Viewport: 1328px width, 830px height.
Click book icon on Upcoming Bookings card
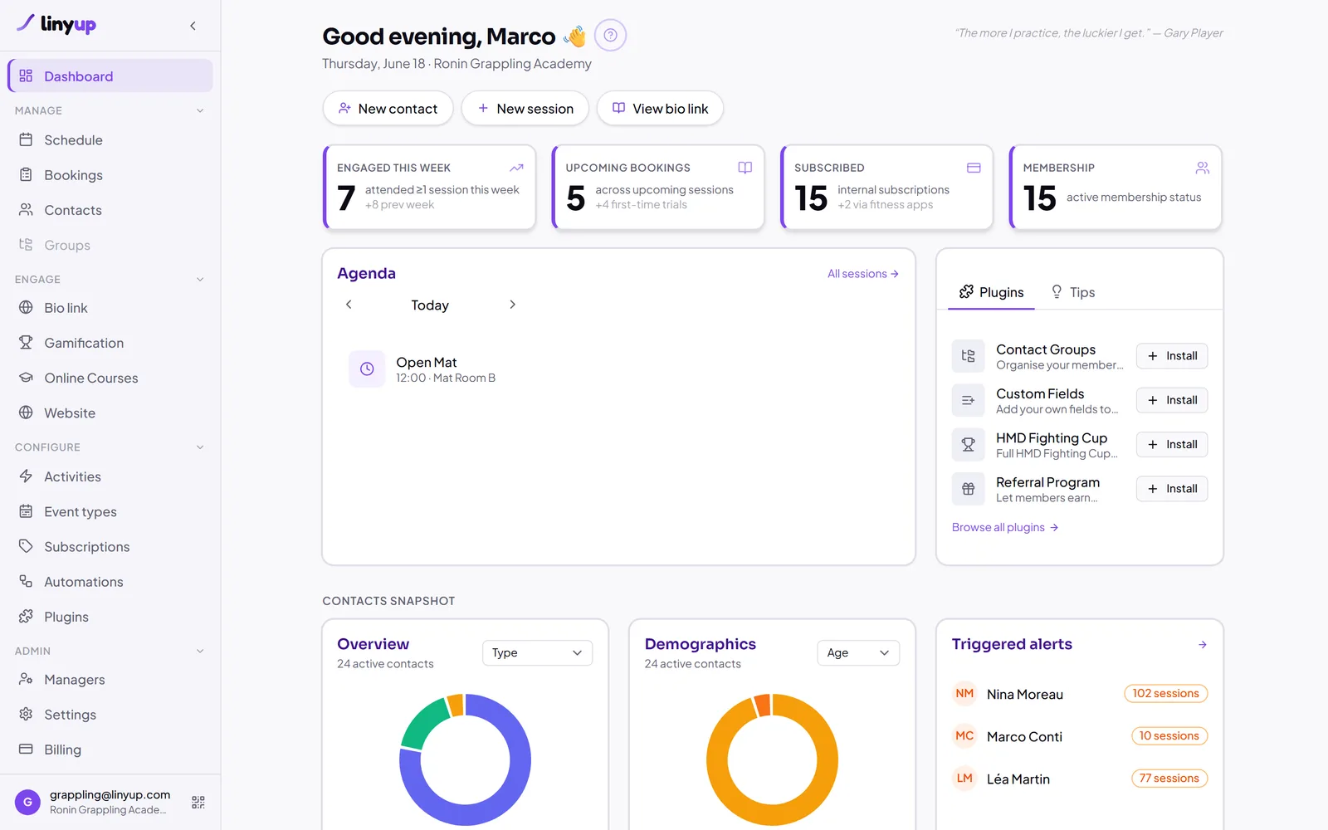[x=745, y=168]
